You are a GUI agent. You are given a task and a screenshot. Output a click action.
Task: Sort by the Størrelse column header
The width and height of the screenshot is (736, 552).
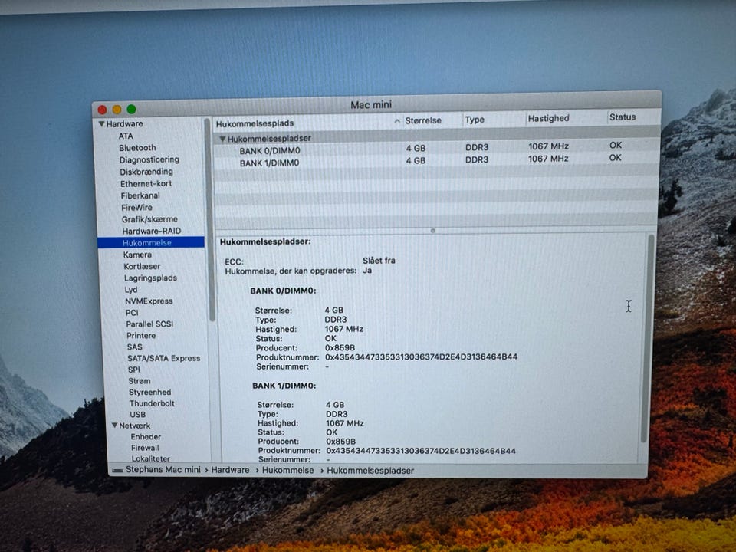point(423,120)
